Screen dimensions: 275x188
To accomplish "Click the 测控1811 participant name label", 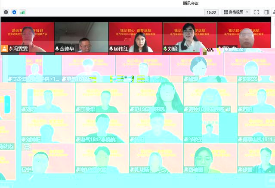I will click(207, 109).
